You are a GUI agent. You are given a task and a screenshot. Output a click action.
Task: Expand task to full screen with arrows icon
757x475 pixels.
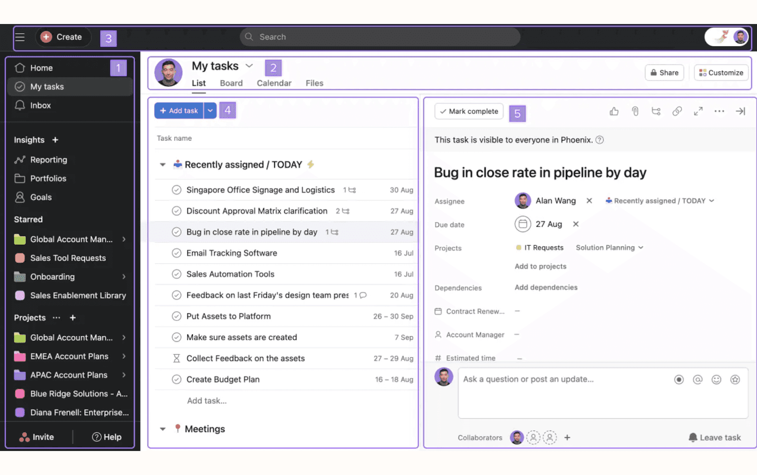pos(698,111)
